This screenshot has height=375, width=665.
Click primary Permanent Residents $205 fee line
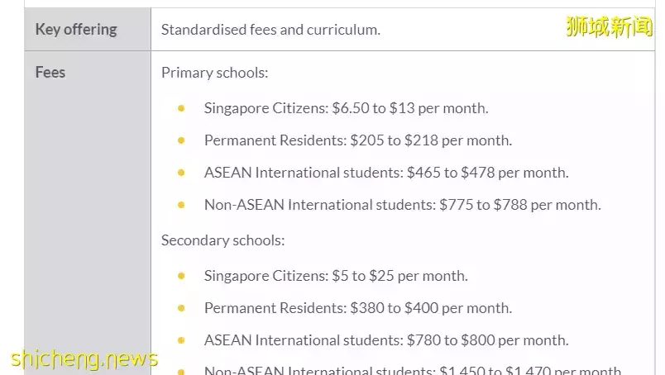358,140
